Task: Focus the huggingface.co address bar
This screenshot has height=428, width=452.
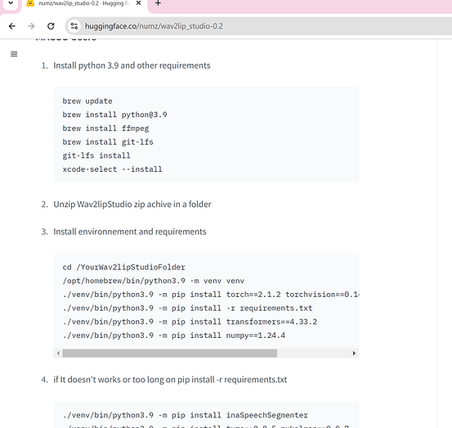Action: (x=259, y=26)
